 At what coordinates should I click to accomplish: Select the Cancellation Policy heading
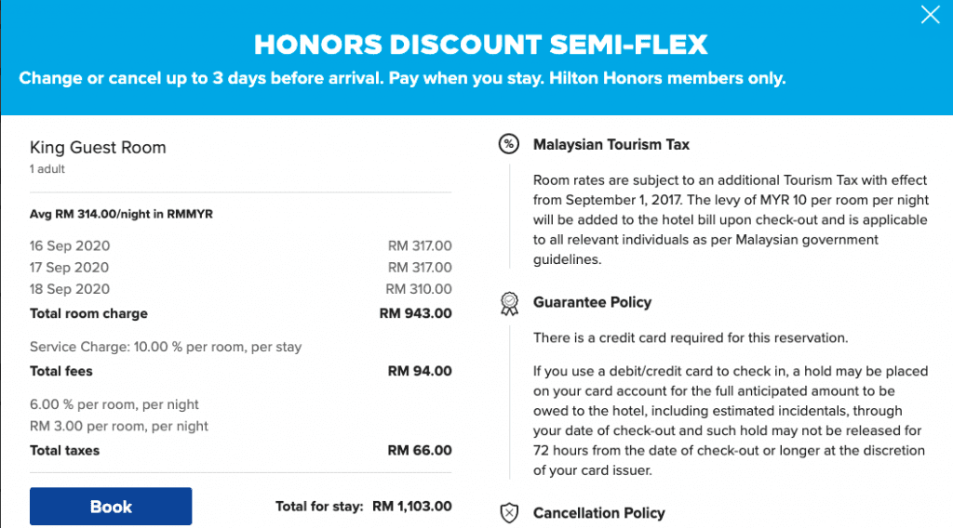tap(598, 513)
